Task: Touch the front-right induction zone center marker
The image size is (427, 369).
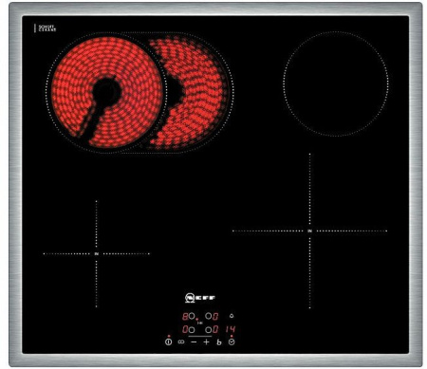Action: (309, 231)
